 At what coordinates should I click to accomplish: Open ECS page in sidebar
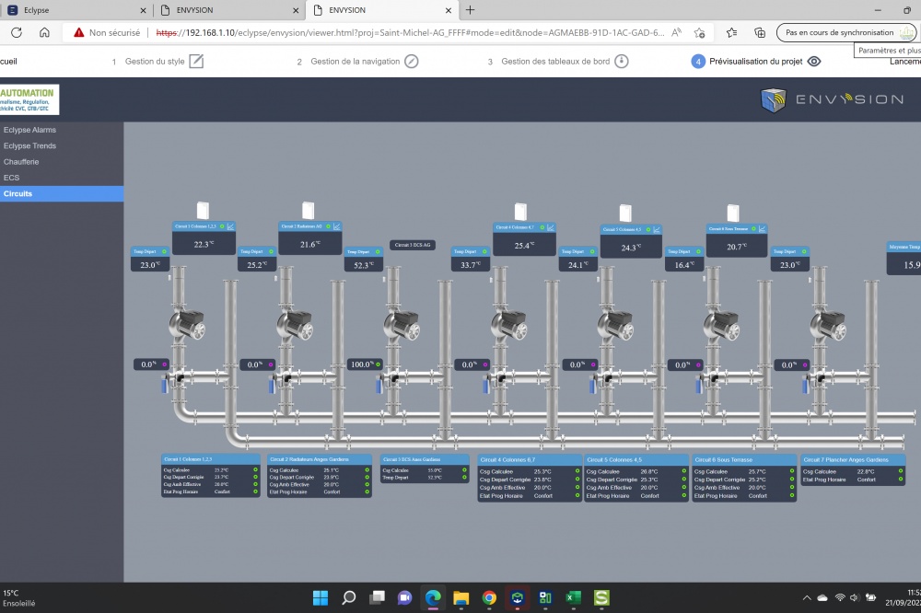click(11, 178)
